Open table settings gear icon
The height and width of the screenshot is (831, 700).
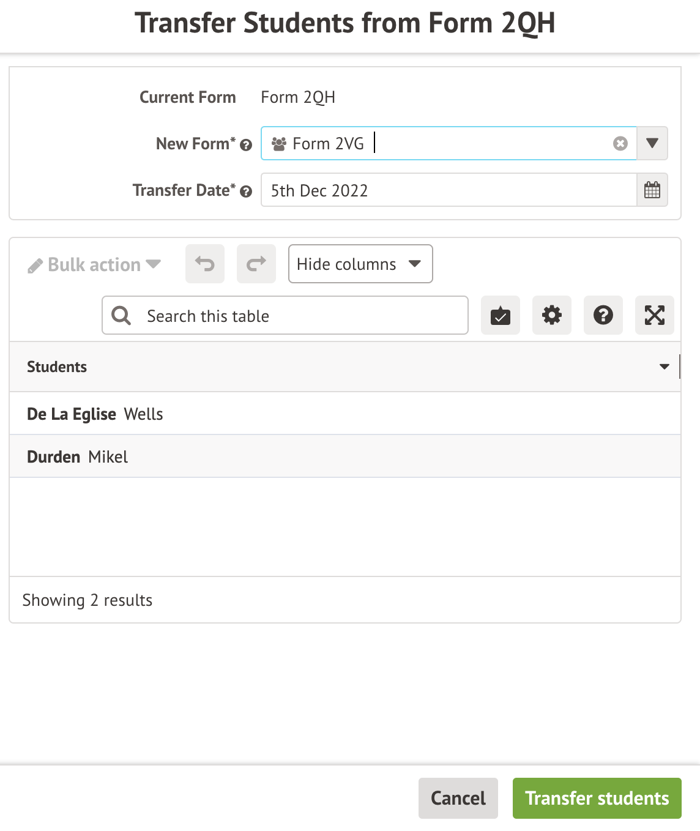(552, 315)
